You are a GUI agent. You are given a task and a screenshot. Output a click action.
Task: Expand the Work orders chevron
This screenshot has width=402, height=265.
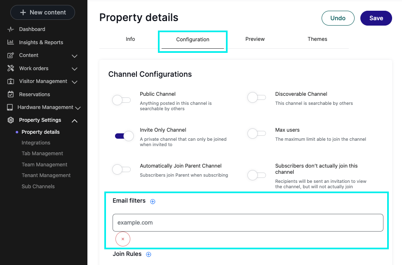pos(75,69)
